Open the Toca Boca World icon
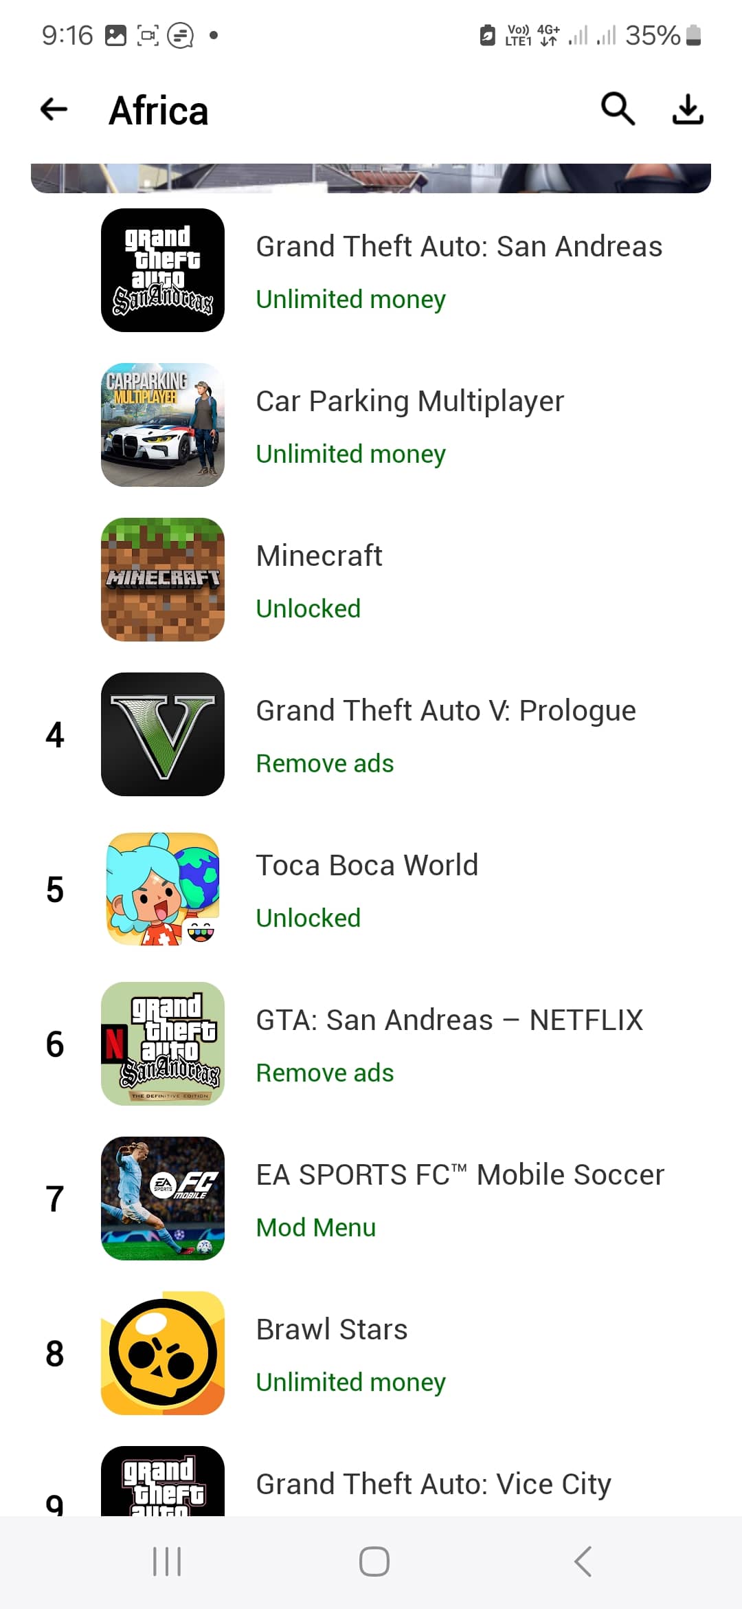The image size is (742, 1609). [x=163, y=889]
